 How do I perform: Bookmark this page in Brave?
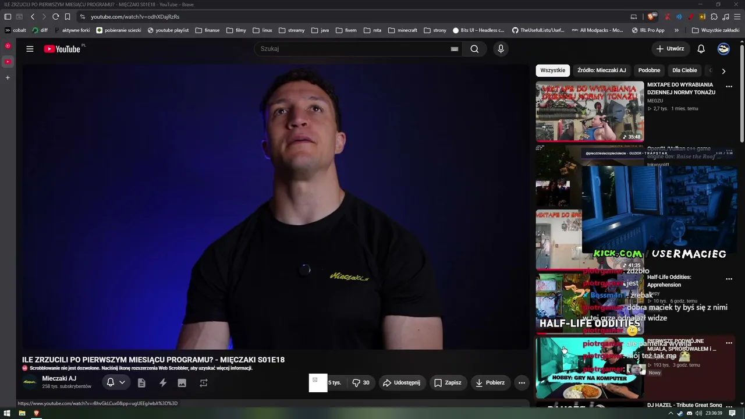tap(68, 17)
